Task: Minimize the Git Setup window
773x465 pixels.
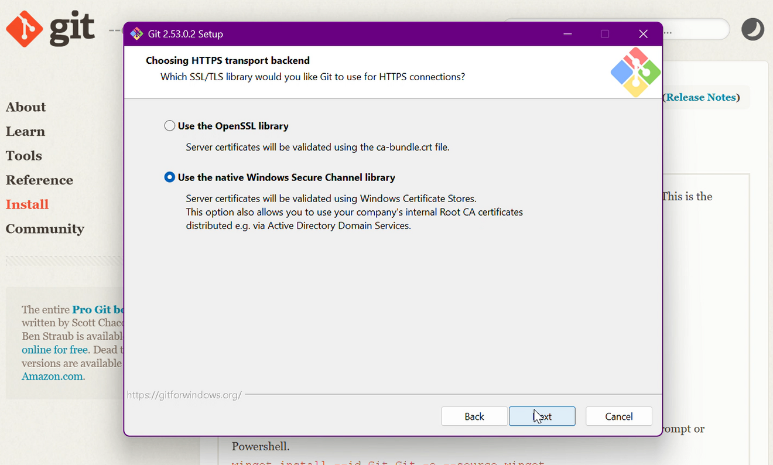Action: coord(567,34)
